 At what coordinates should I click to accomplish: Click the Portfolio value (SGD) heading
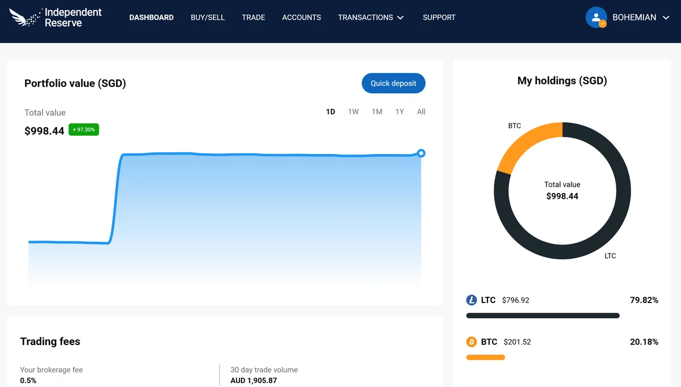pyautogui.click(x=75, y=83)
